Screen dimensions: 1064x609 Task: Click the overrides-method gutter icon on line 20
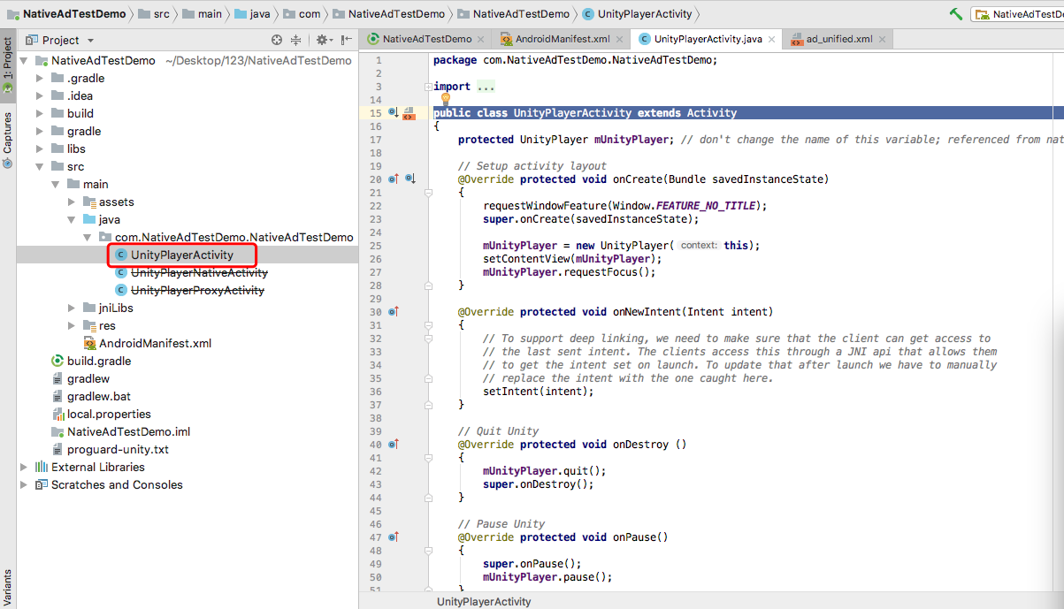(x=394, y=179)
